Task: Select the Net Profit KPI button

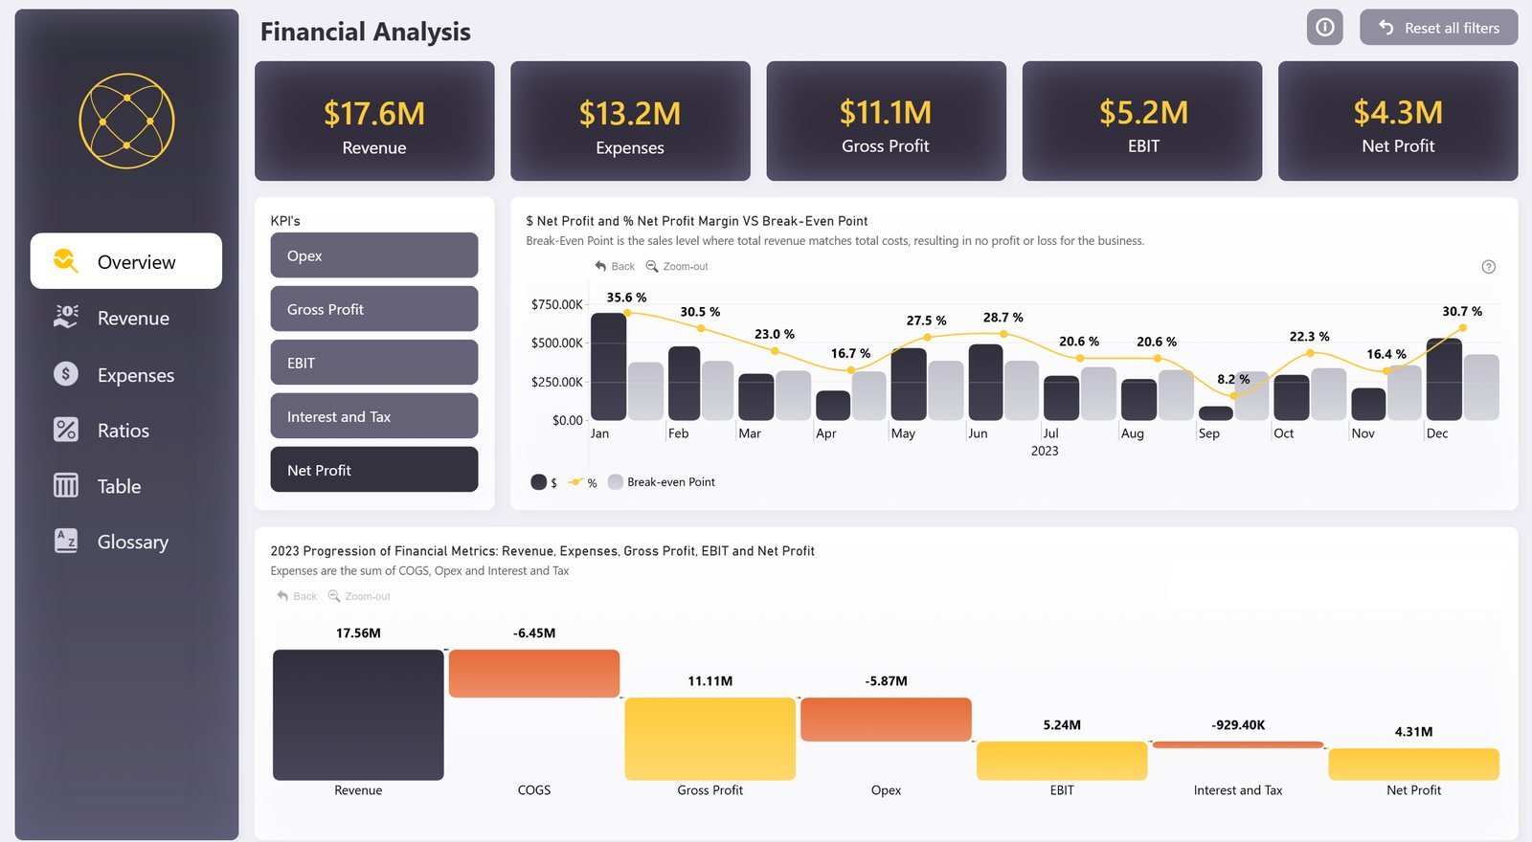Action: 374,470
